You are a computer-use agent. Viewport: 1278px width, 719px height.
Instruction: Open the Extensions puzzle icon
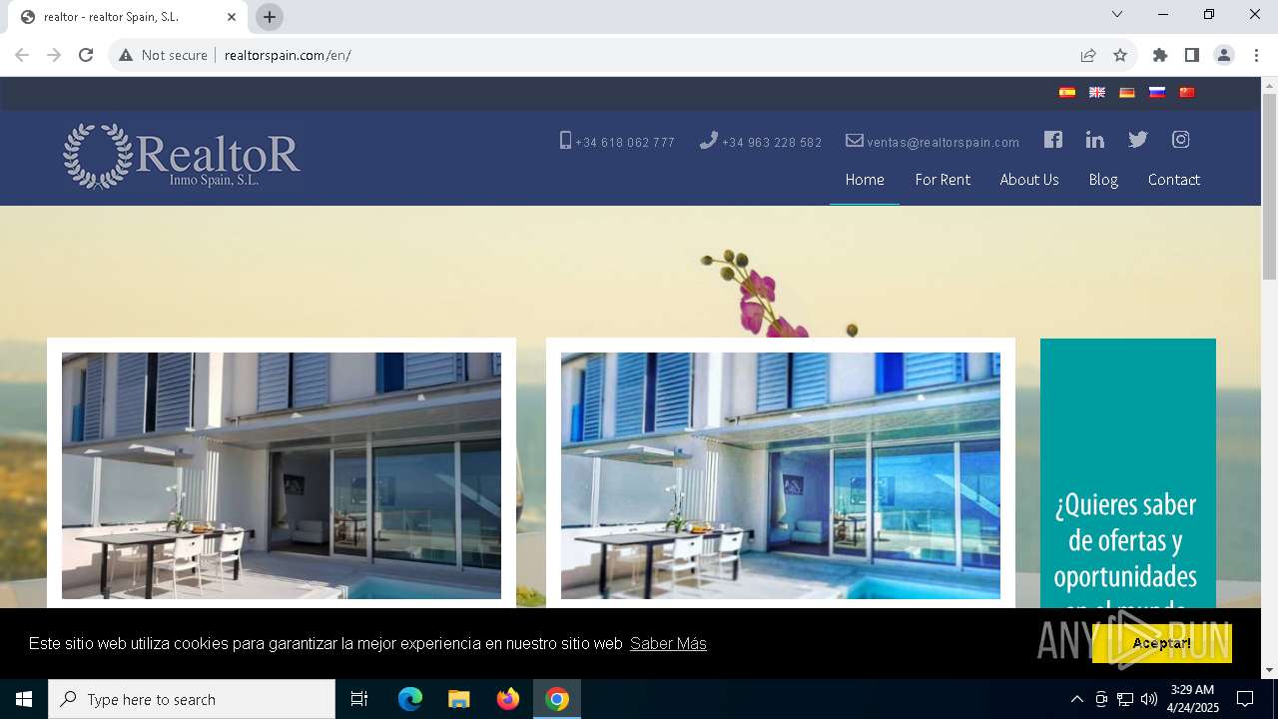point(1160,55)
